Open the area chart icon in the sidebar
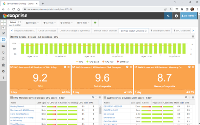Image resolution: width=200 pixels, height=125 pixels. tap(3, 46)
